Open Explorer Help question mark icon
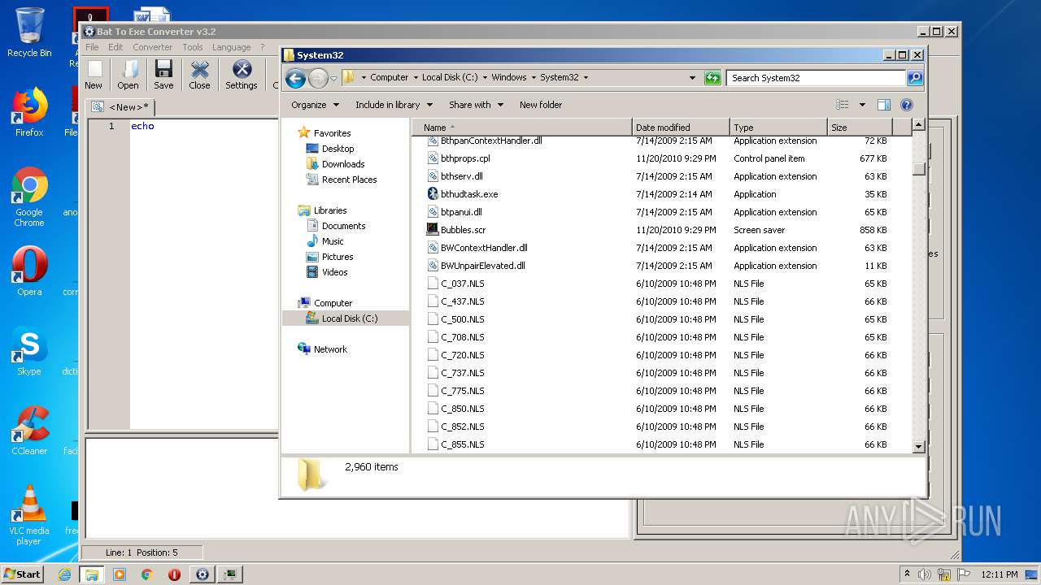The height and width of the screenshot is (585, 1041). point(907,105)
